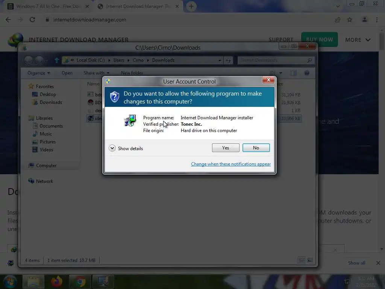Click Explorer back navigation button

click(29, 60)
